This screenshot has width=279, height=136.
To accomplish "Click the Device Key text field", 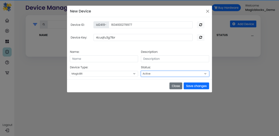I will click(x=143, y=37).
